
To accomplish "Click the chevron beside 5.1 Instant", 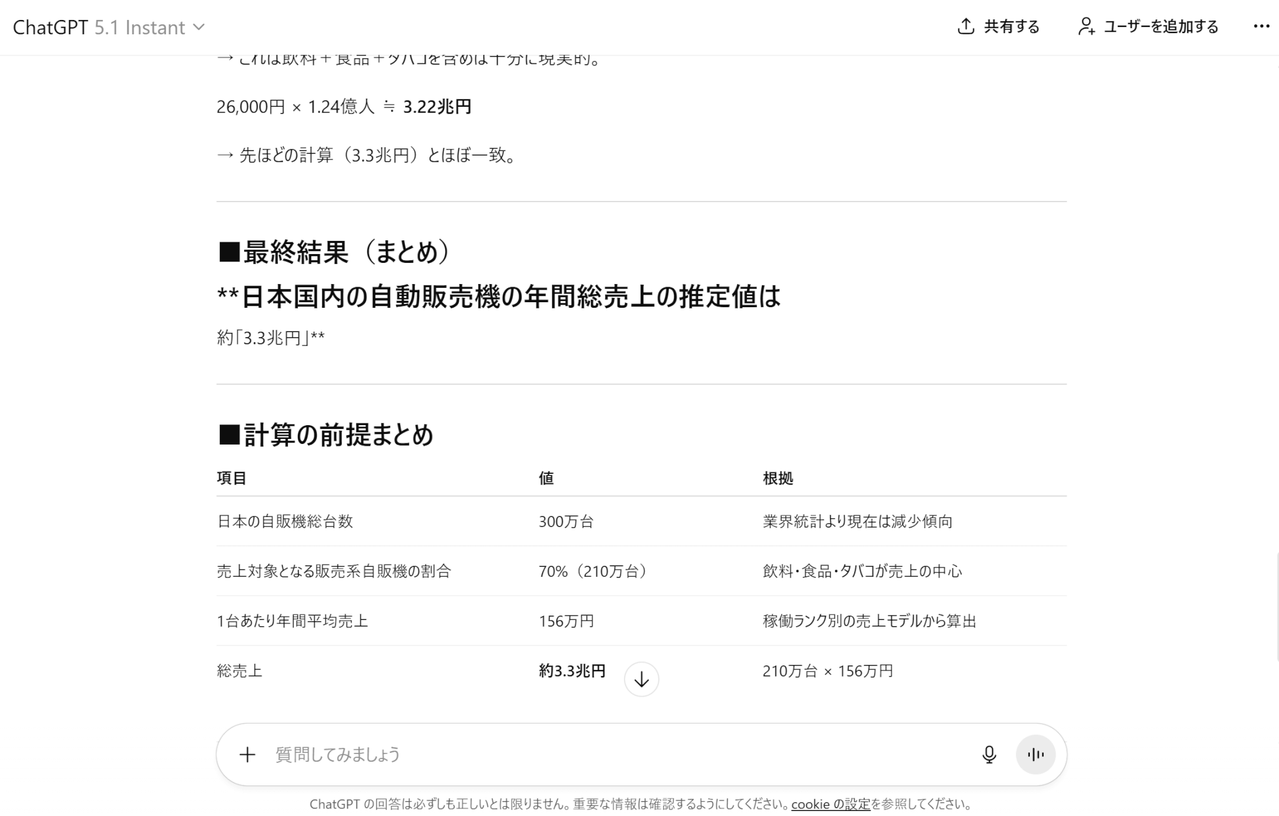I will coord(199,27).
